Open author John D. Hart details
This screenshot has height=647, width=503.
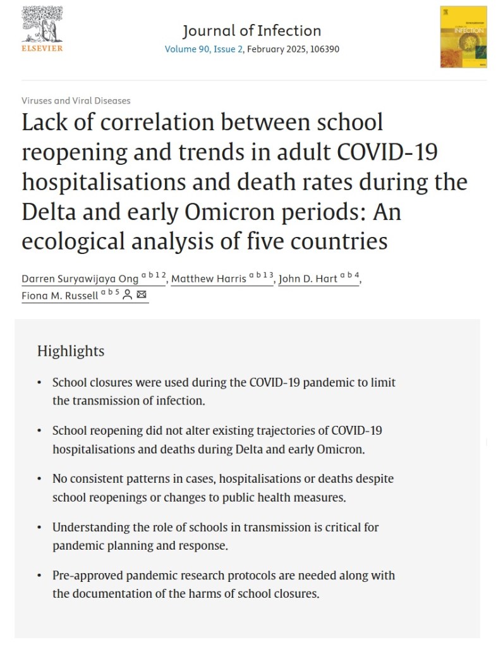[x=308, y=279]
